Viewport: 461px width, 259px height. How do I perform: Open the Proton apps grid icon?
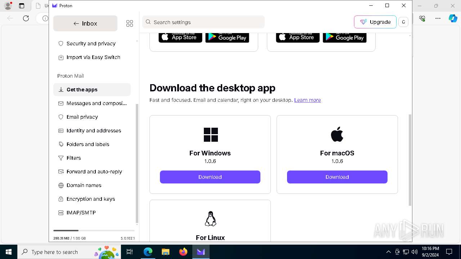(130, 23)
